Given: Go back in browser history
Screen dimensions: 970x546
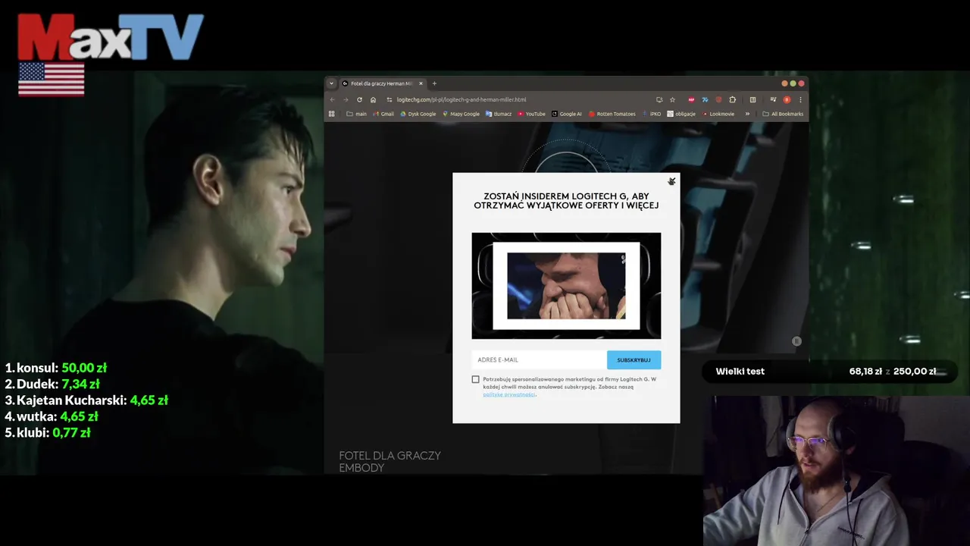Looking at the screenshot, I should coord(332,99).
